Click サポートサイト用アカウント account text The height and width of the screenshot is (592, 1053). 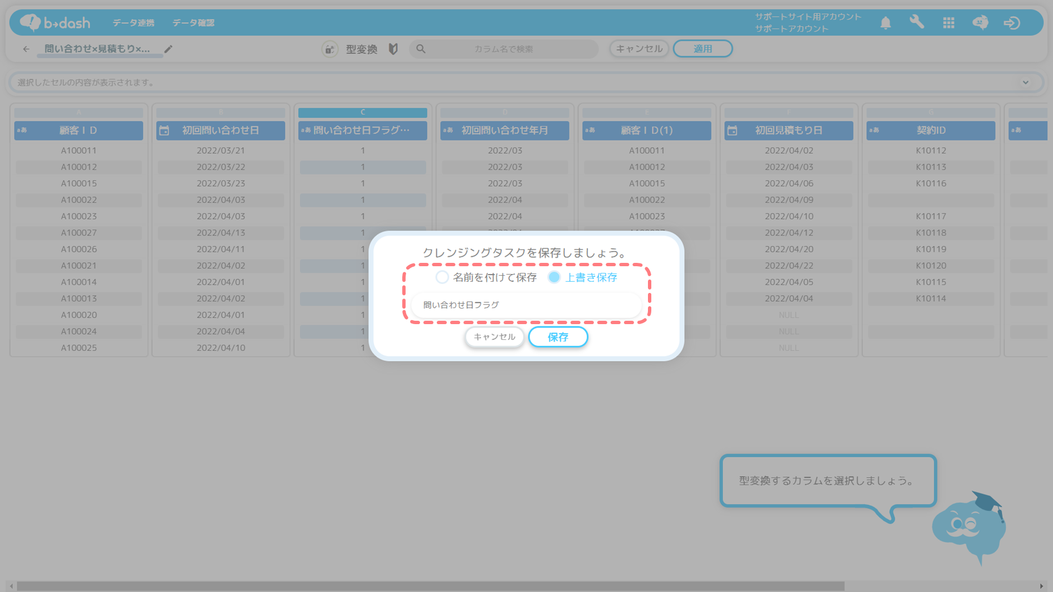point(808,17)
